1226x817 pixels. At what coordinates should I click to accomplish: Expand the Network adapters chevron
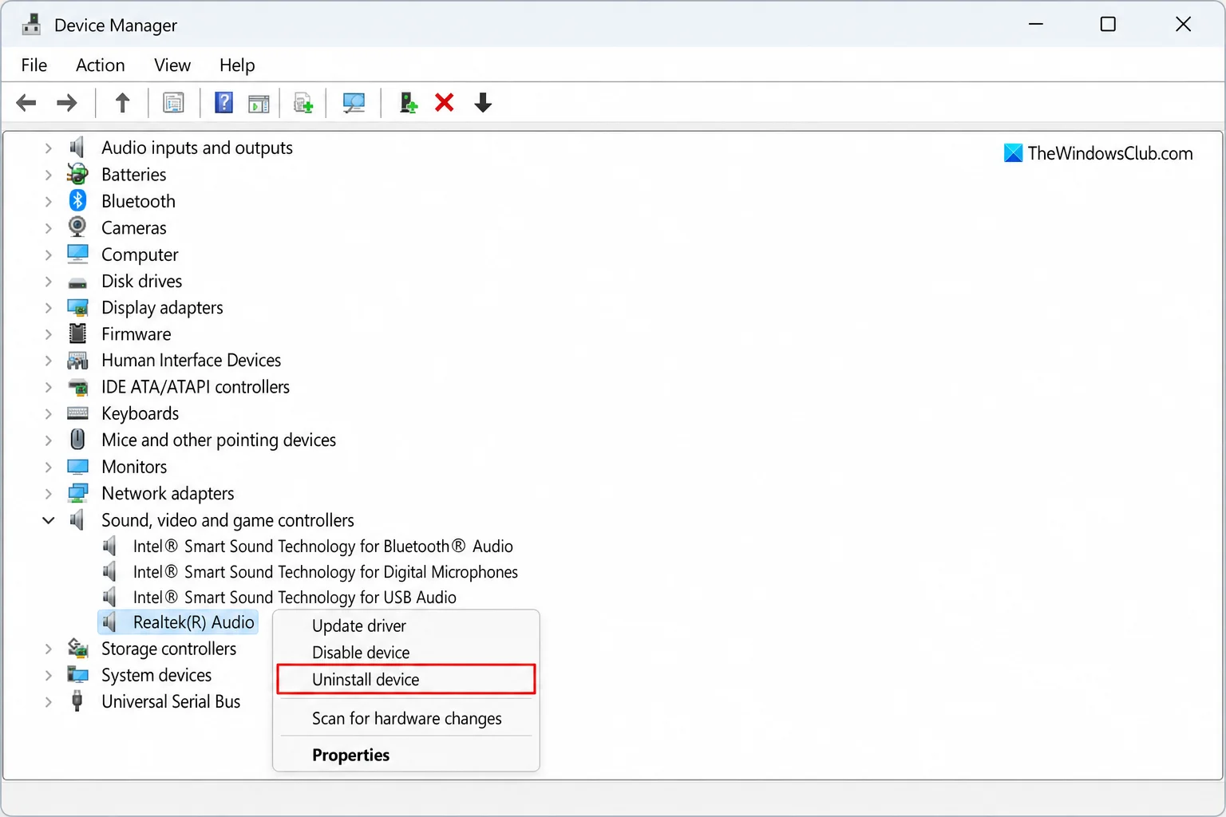[x=49, y=493]
